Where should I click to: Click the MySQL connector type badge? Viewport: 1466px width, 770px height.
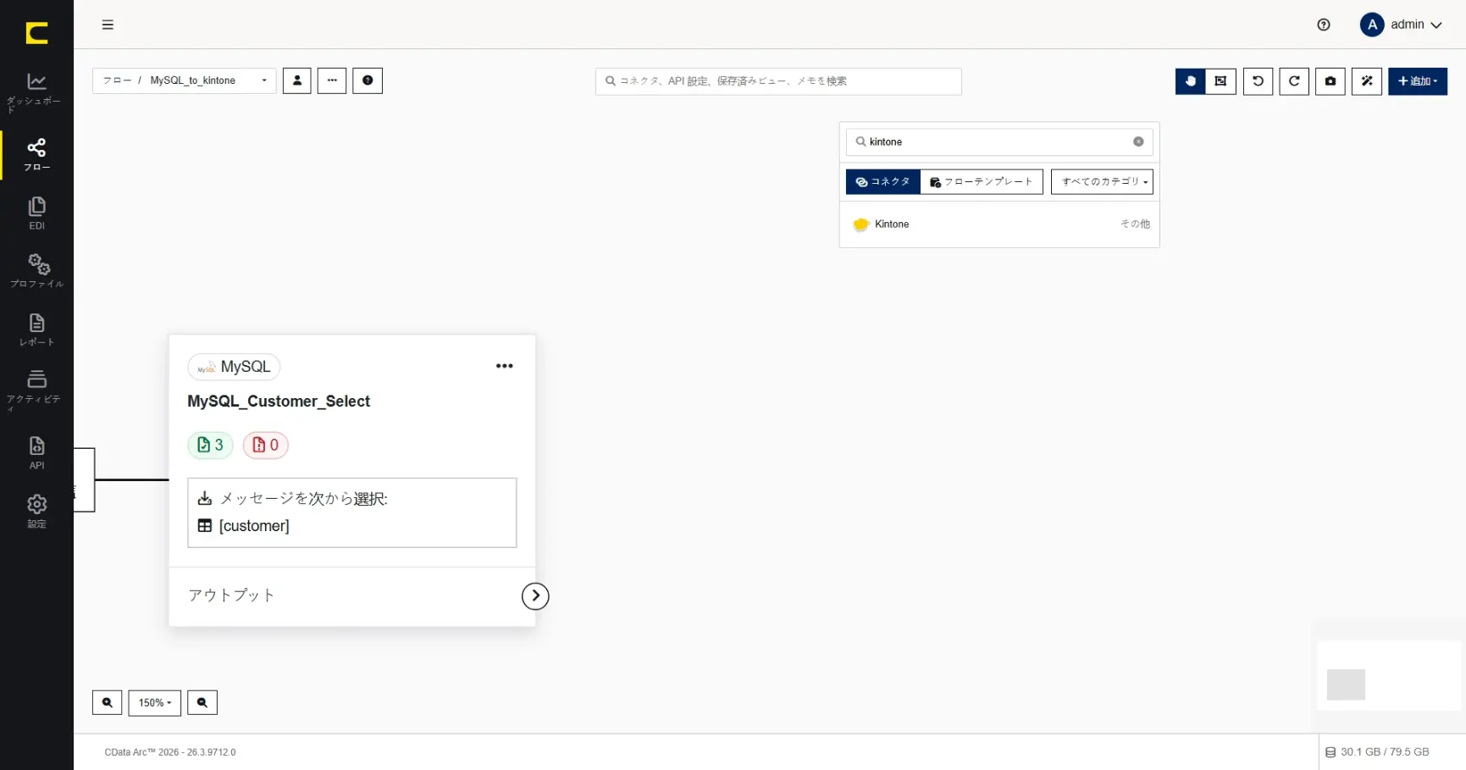[234, 367]
